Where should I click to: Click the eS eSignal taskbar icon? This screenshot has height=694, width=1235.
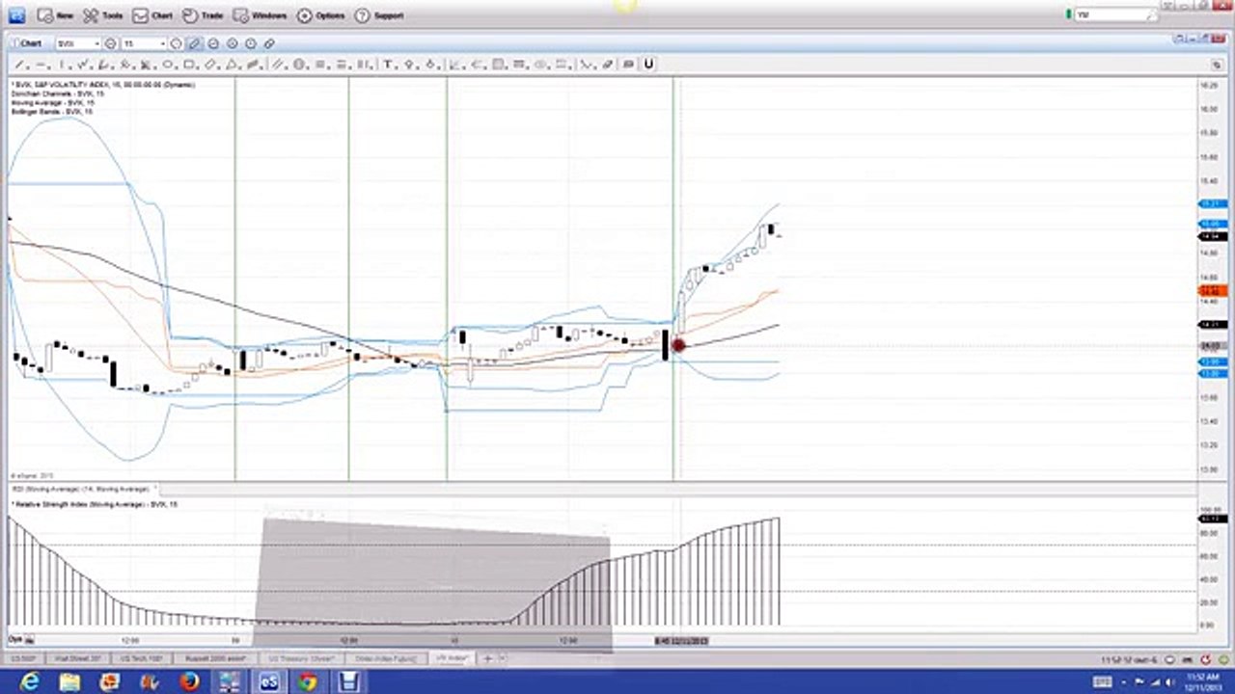point(268,682)
